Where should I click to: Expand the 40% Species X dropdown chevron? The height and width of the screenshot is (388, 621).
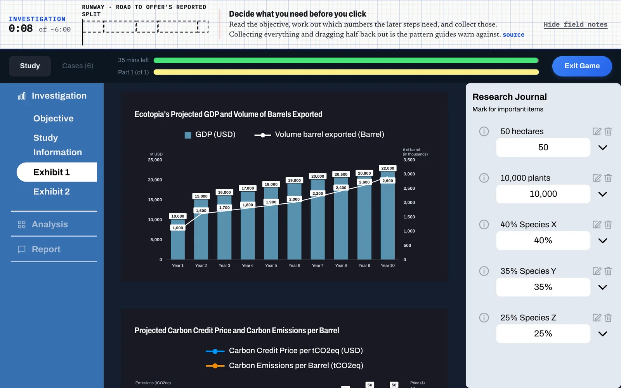click(602, 241)
